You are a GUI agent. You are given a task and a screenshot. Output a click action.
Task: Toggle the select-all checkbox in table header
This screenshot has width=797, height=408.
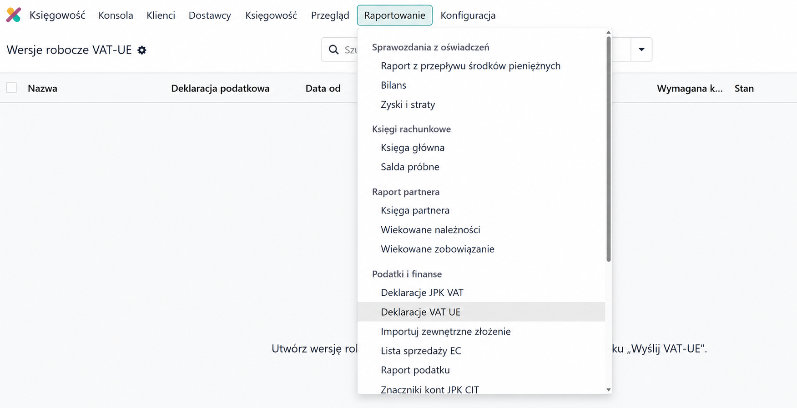point(11,88)
